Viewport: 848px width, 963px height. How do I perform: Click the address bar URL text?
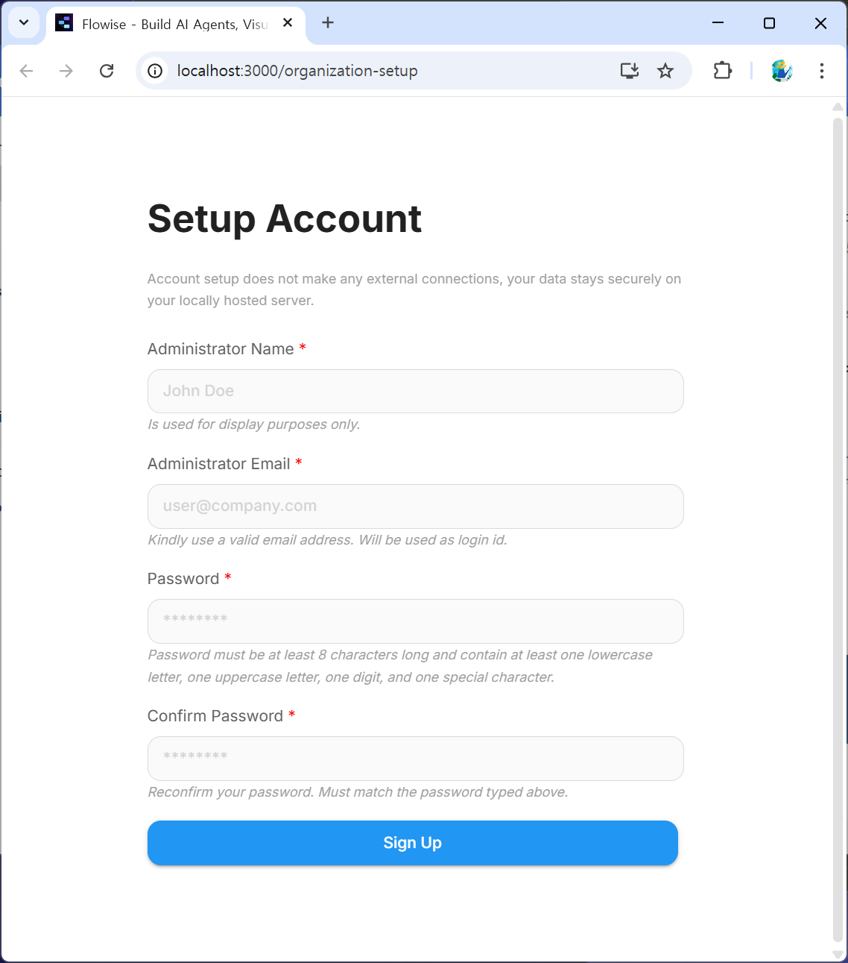[x=297, y=71]
